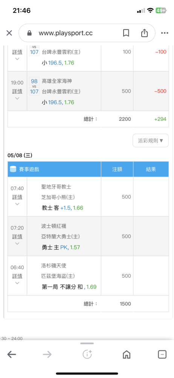This screenshot has height=378, width=174.
Task: Tap the padlock site security icon
Action: pos(29,33)
